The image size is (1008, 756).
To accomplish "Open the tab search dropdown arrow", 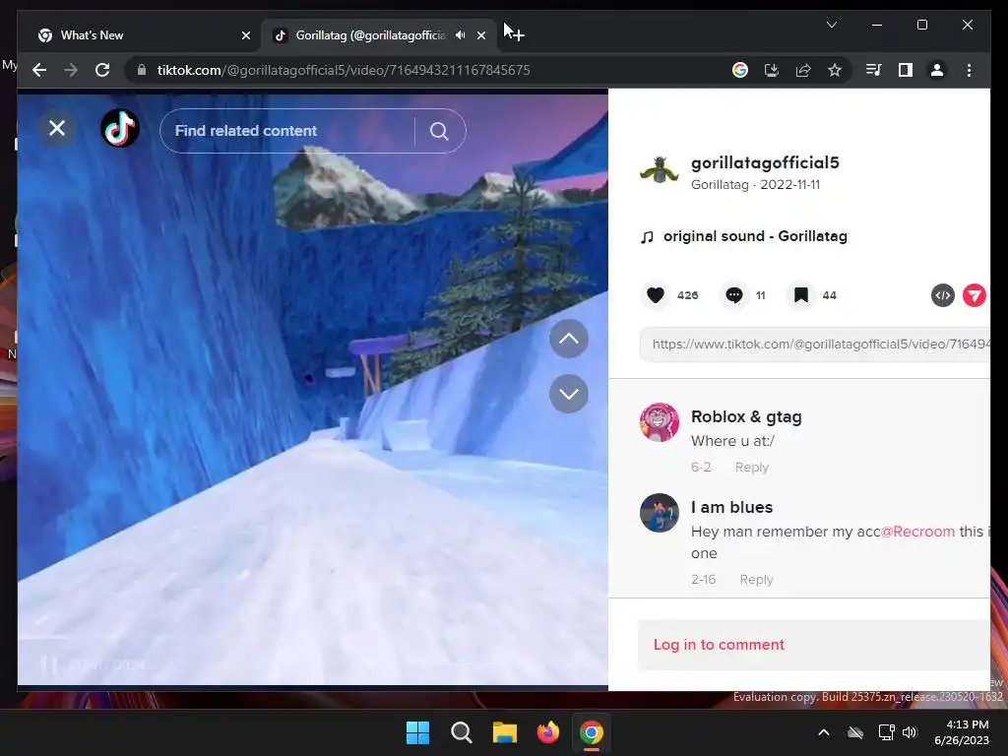I will (x=831, y=25).
